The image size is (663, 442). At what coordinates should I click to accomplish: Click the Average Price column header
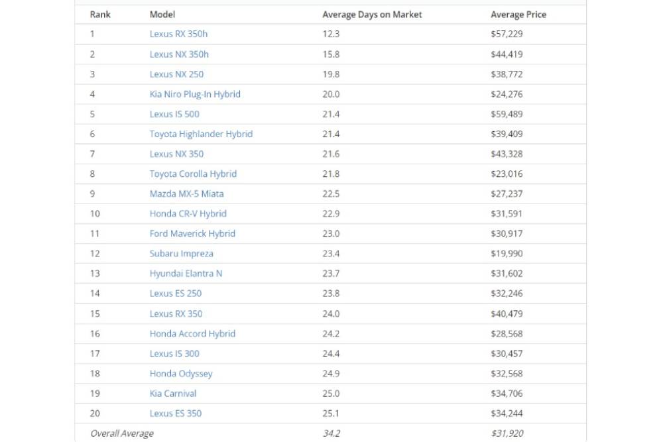(x=518, y=15)
